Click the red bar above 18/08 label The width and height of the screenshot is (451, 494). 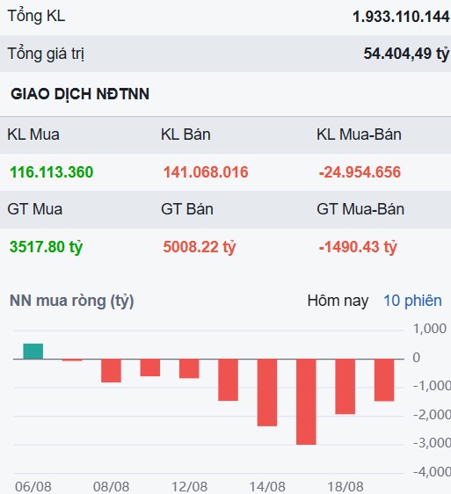click(x=346, y=387)
